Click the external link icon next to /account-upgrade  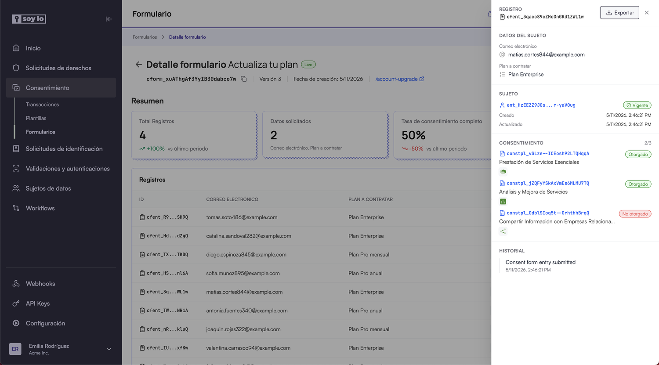click(x=422, y=79)
